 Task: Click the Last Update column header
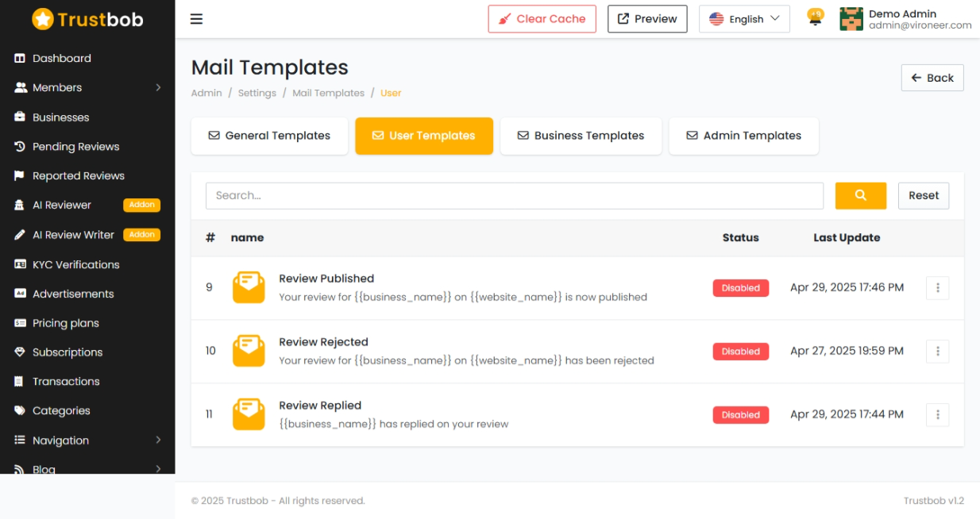pos(847,237)
